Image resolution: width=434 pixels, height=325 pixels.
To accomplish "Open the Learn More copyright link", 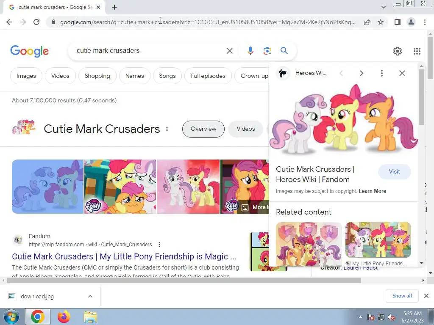I will coord(372,191).
